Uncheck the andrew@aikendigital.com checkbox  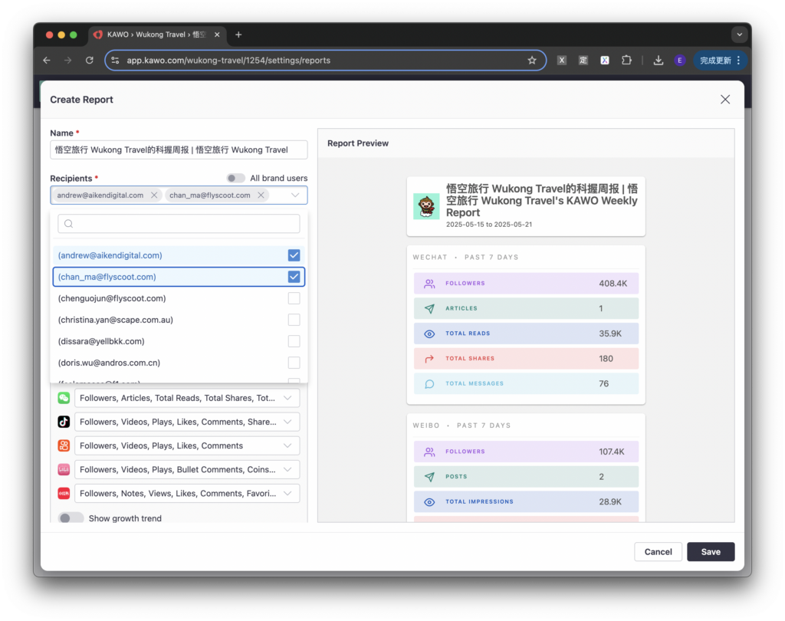294,255
